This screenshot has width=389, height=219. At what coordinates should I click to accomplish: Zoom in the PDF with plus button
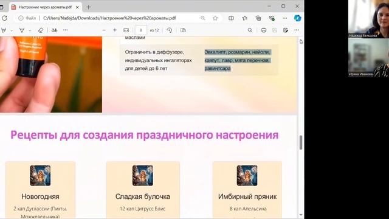(115, 30)
